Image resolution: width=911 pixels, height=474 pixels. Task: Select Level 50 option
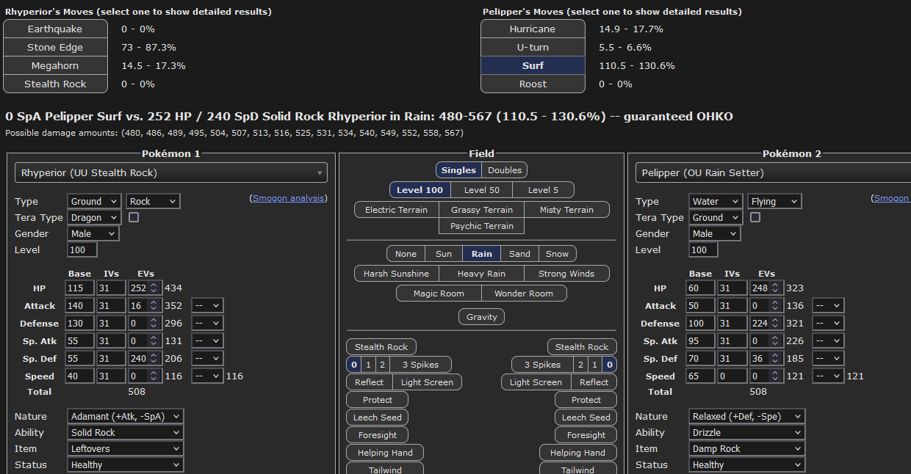pyautogui.click(x=481, y=190)
